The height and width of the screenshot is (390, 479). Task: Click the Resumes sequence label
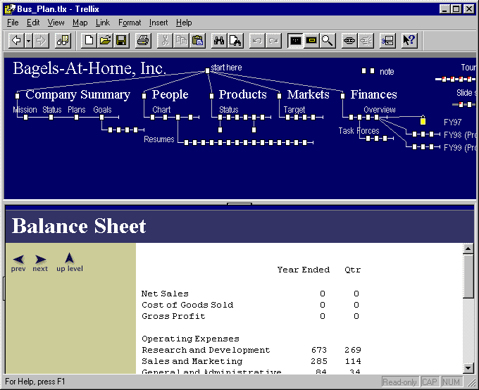click(x=159, y=139)
